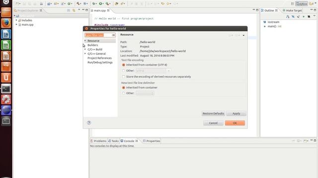
Task: Click the green dot filter icon in Outline
Action: click(304, 16)
